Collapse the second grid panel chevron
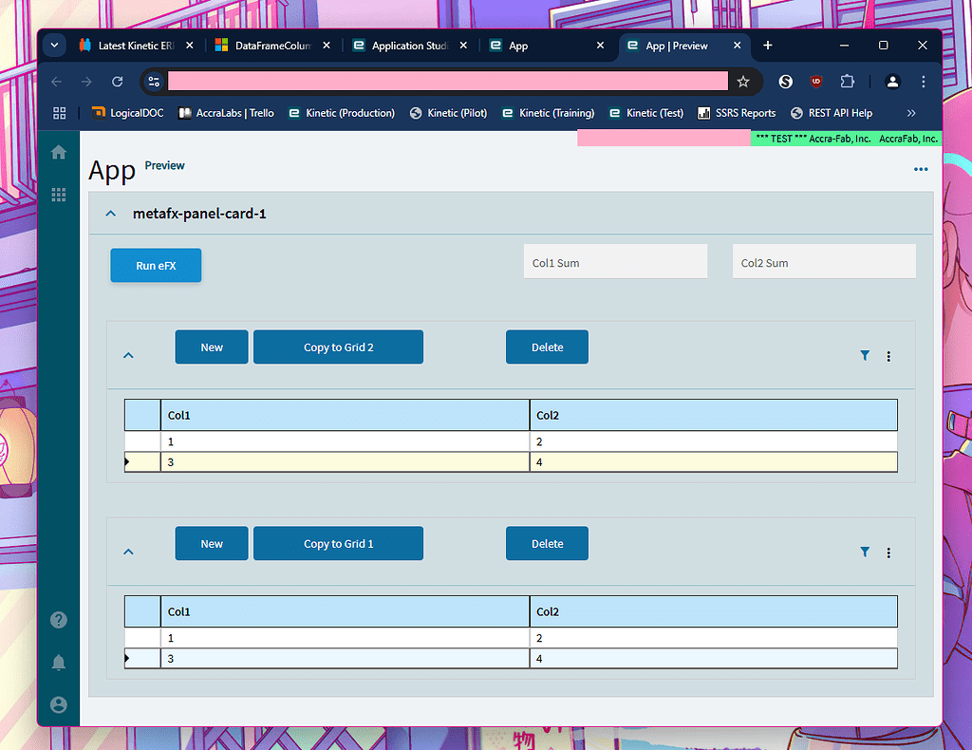Image resolution: width=972 pixels, height=750 pixels. tap(128, 551)
